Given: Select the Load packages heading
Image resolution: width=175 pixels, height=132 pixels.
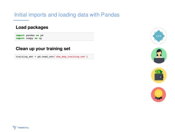Looking at the screenshot, I should [x=32, y=27].
